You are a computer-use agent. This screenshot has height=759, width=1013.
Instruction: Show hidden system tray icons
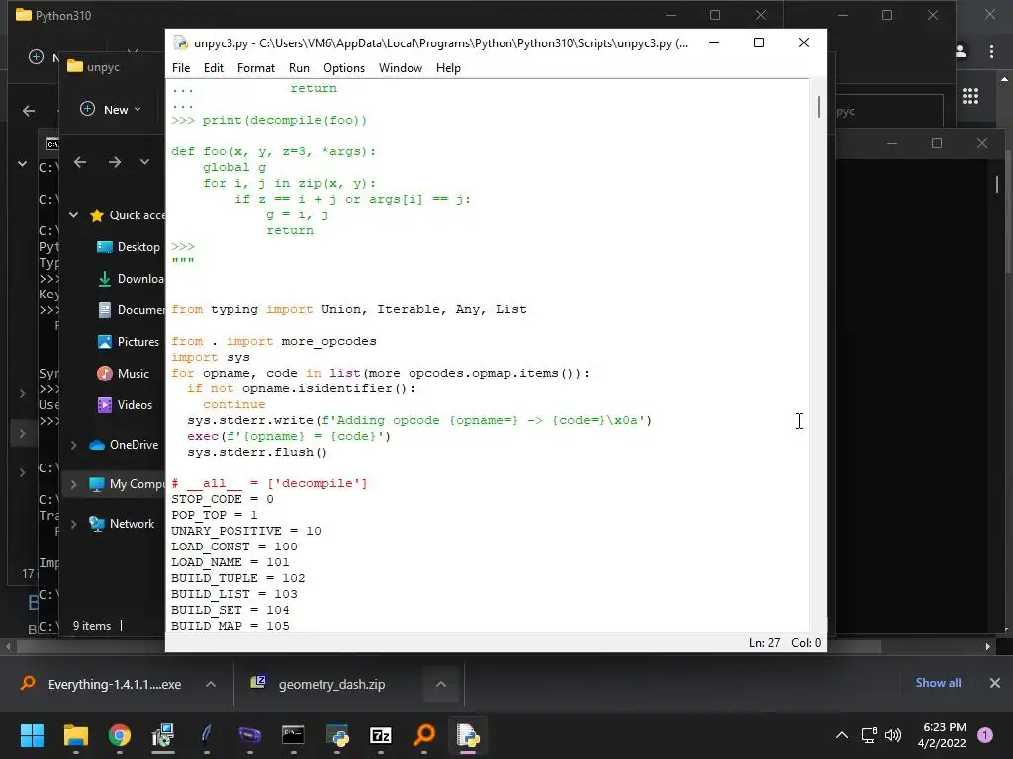842,735
